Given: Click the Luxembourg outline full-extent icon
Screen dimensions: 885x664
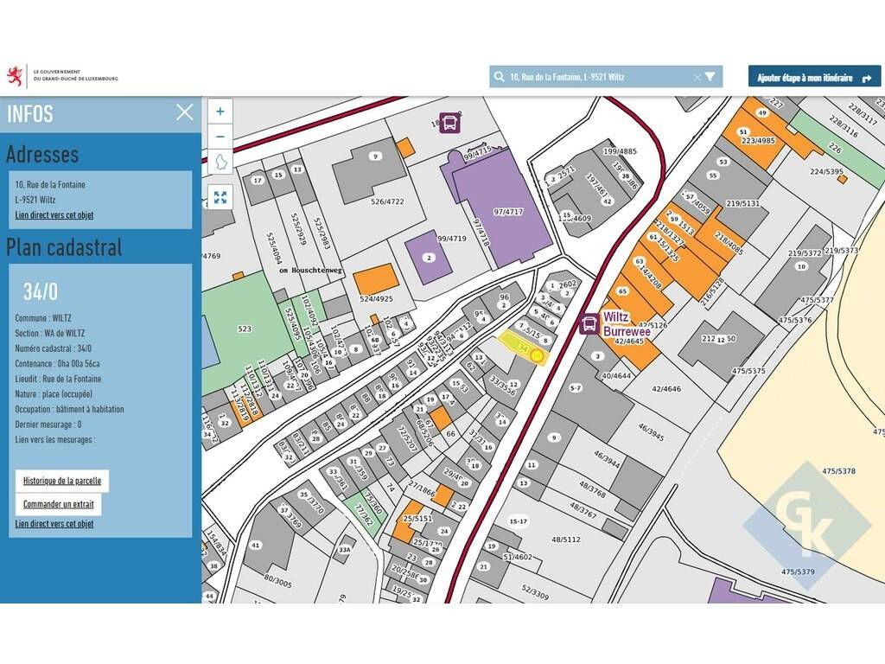Looking at the screenshot, I should tap(220, 162).
